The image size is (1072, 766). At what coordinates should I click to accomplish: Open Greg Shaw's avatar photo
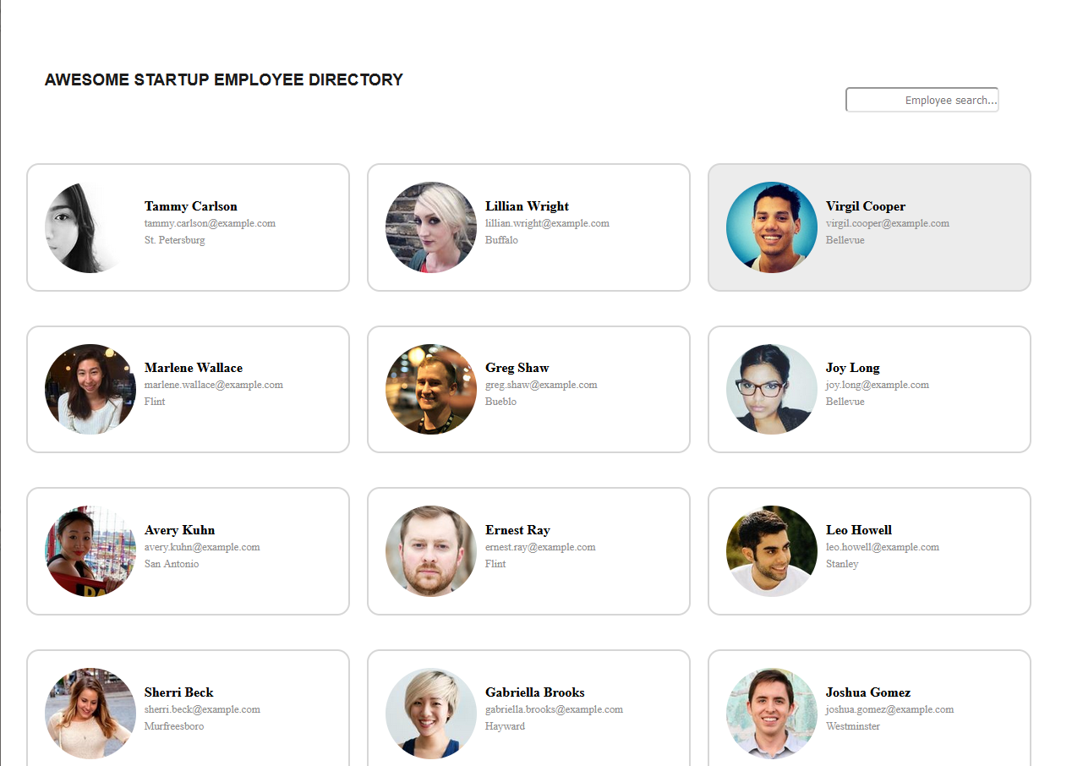coord(431,389)
